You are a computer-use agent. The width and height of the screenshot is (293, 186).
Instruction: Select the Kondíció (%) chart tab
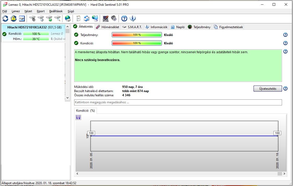pos(85,111)
